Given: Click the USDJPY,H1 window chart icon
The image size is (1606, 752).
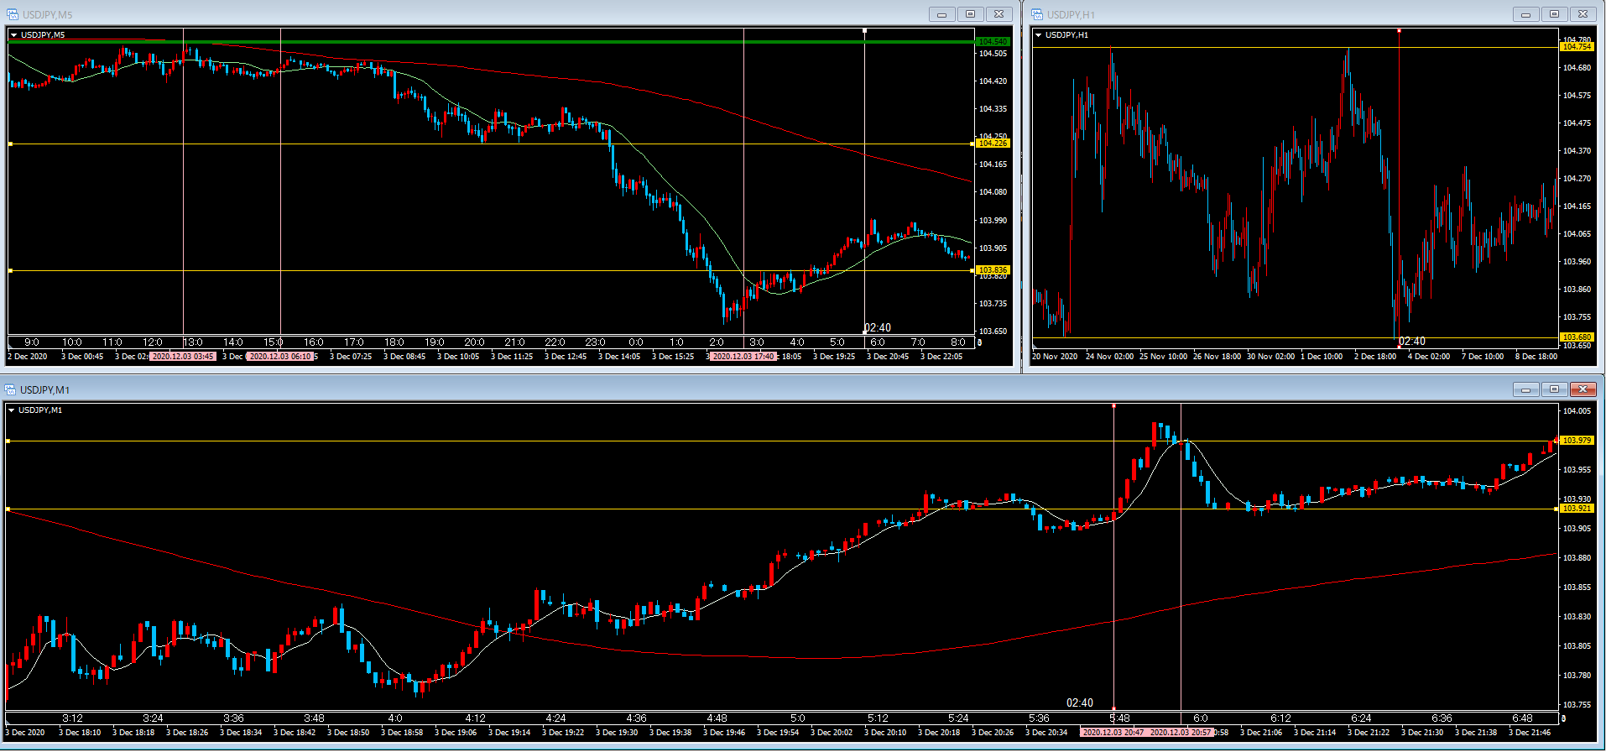Looking at the screenshot, I should coord(1037,14).
